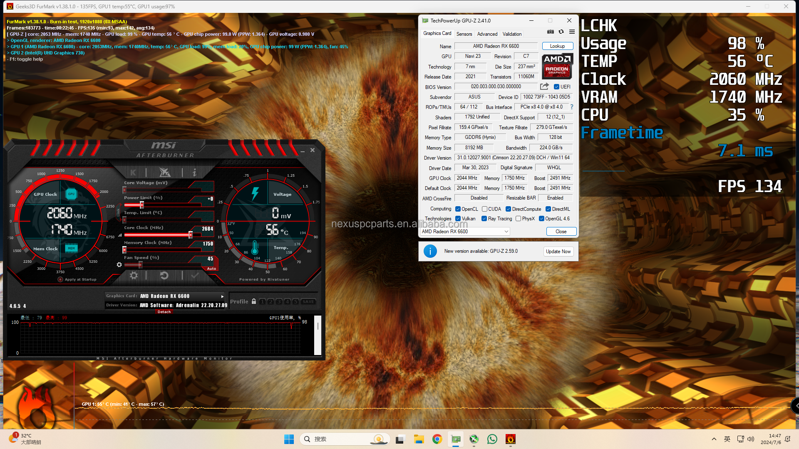
Task: Open WhatsApp from the taskbar
Action: click(x=492, y=439)
